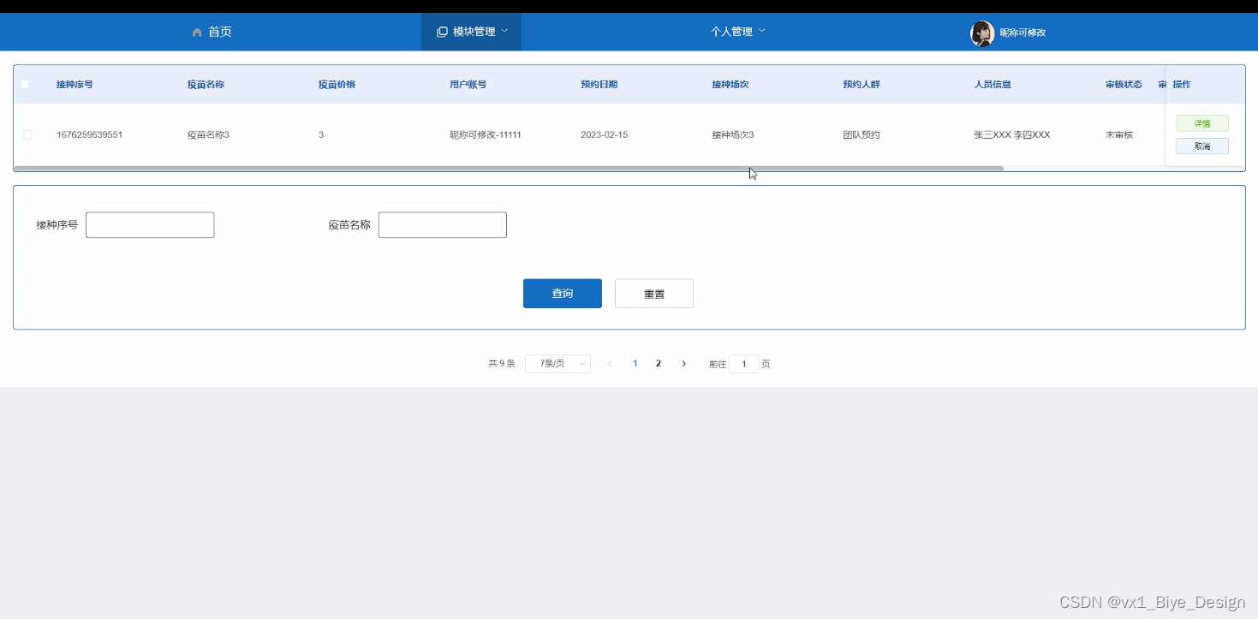
Task: Click cell 张三XXX 李四XXX
Action: (x=1012, y=135)
